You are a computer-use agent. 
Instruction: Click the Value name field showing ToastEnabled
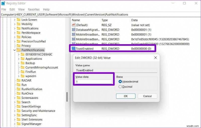[116, 70]
